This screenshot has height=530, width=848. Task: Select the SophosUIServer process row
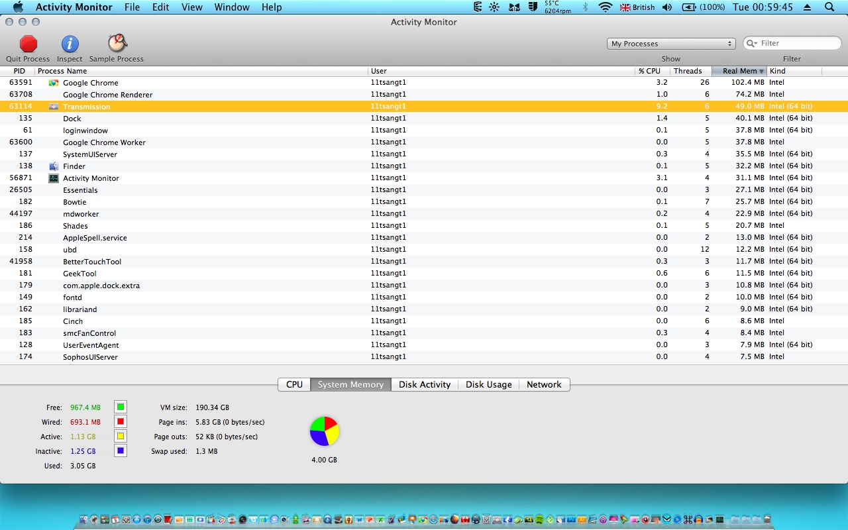tap(424, 357)
